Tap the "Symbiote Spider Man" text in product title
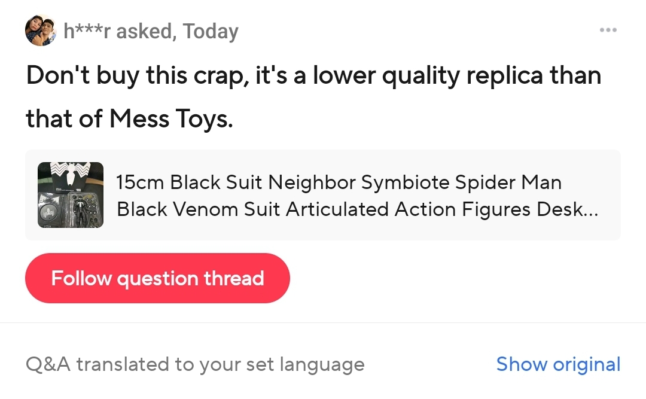646x399 pixels. [x=455, y=182]
